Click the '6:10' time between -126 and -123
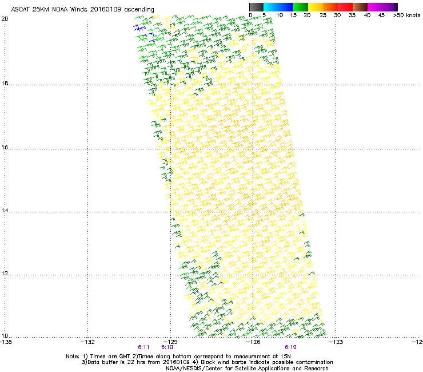The width and height of the screenshot is (423, 372). [290, 347]
